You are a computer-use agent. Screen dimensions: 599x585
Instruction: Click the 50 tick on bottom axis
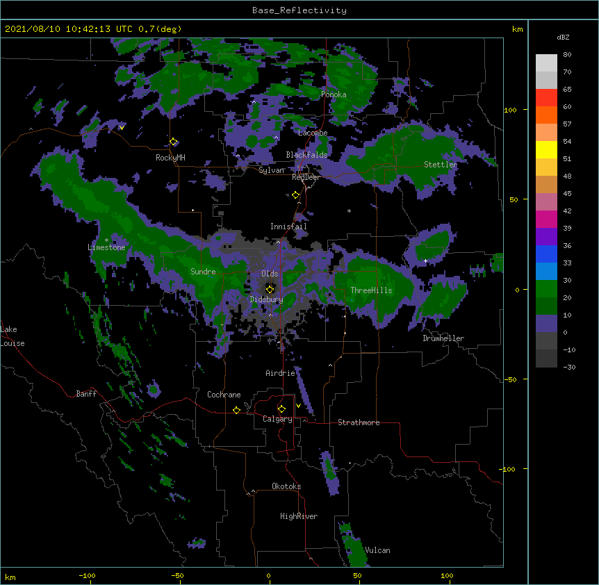click(357, 575)
